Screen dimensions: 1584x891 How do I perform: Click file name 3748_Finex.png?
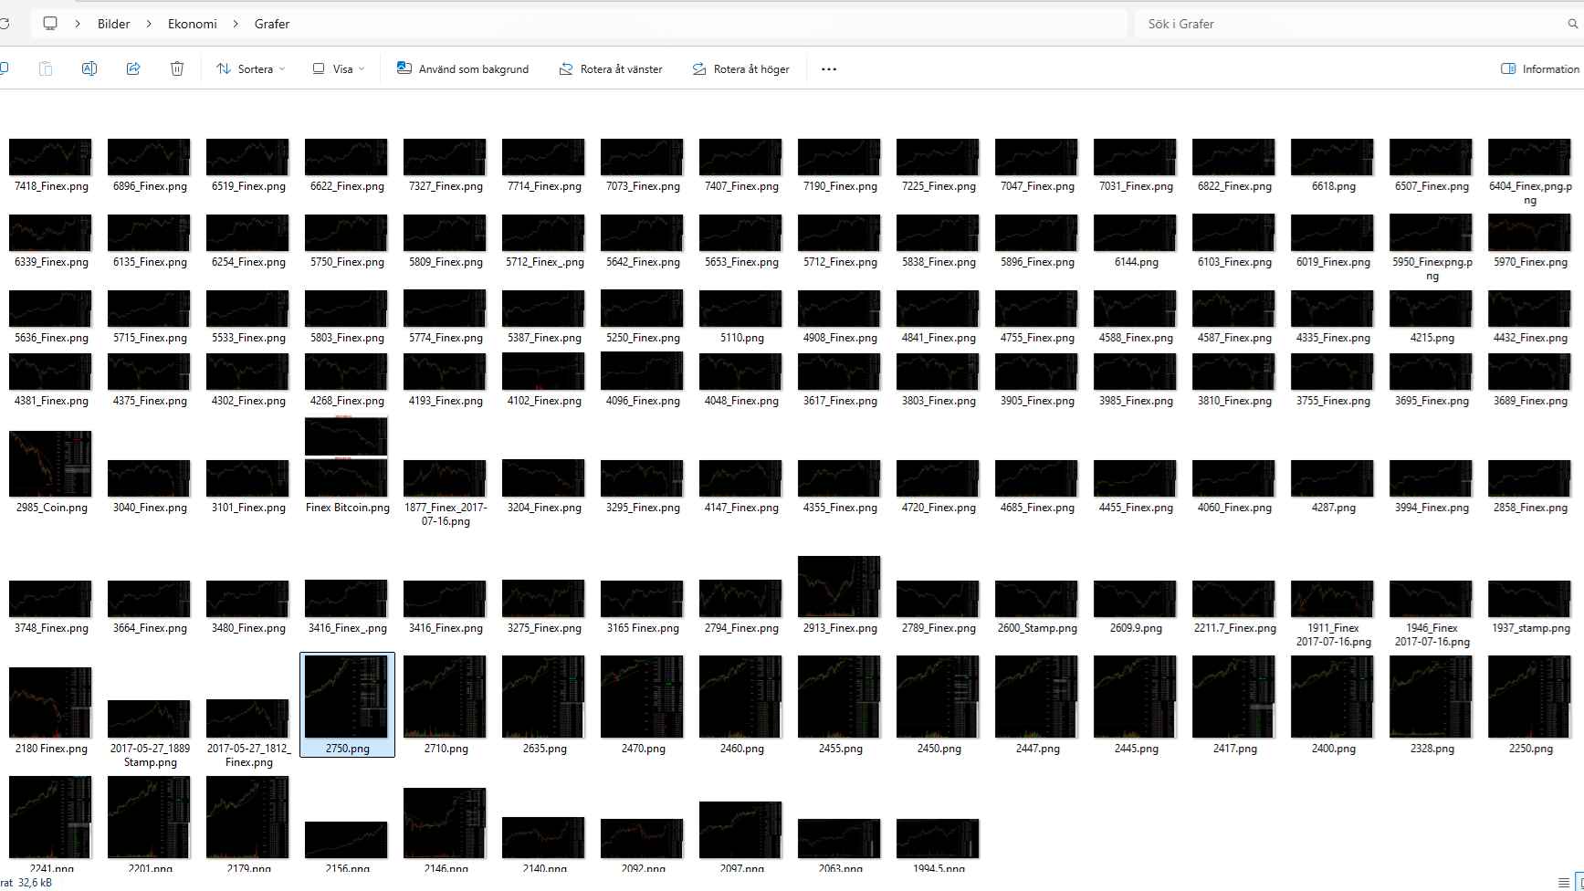pos(51,628)
